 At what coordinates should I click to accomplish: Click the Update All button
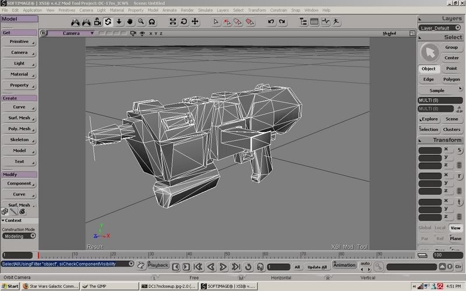coord(317,267)
